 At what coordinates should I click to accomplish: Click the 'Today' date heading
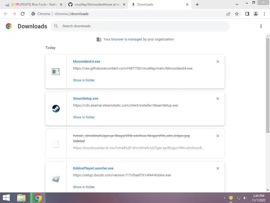click(x=50, y=48)
